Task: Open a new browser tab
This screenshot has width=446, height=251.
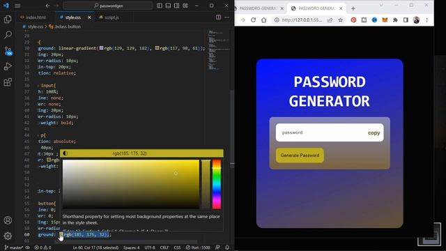Action: click(353, 8)
